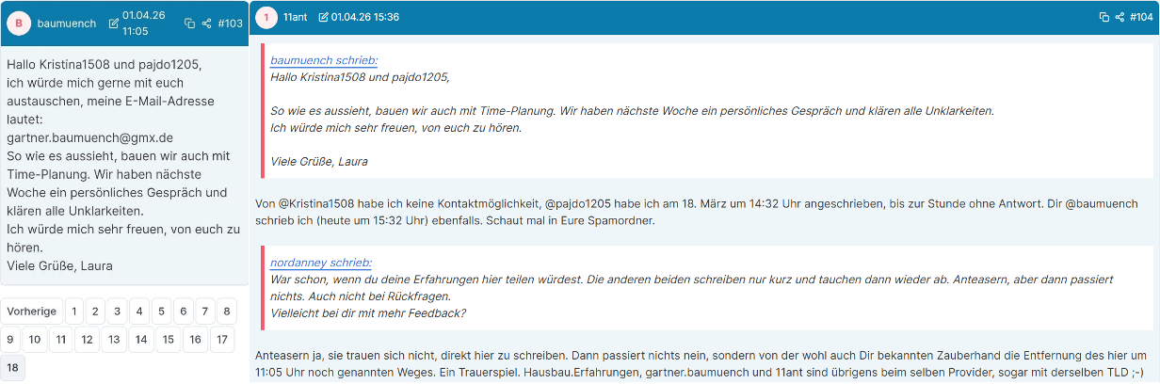Open the 'baumuench schrieb:' quote link
Viewport: 1160px width, 384px height.
click(324, 60)
